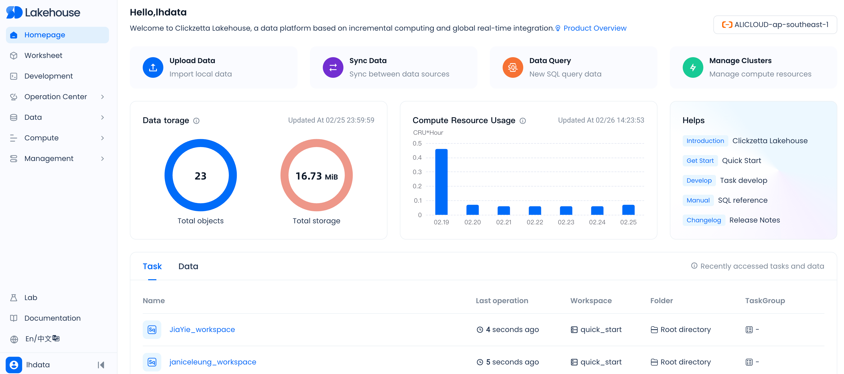The image size is (844, 374).
Task: Click the 02.19 usage bar
Action: point(441,182)
